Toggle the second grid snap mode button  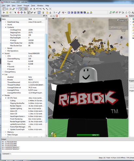click(x=32, y=13)
